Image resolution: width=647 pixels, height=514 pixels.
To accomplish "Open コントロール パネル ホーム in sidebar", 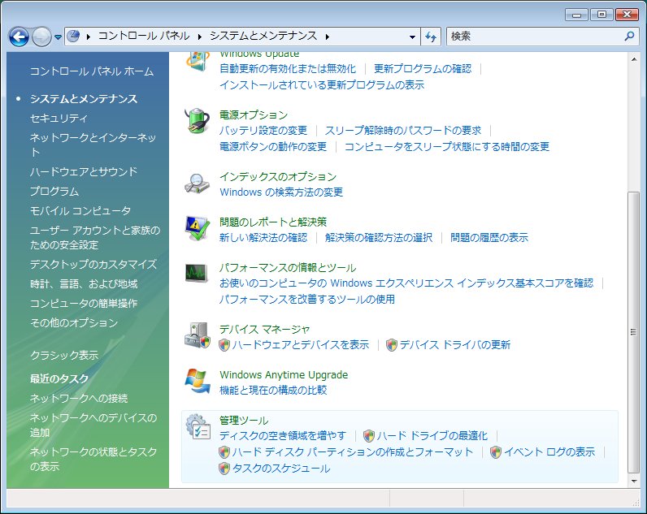I will [x=92, y=71].
